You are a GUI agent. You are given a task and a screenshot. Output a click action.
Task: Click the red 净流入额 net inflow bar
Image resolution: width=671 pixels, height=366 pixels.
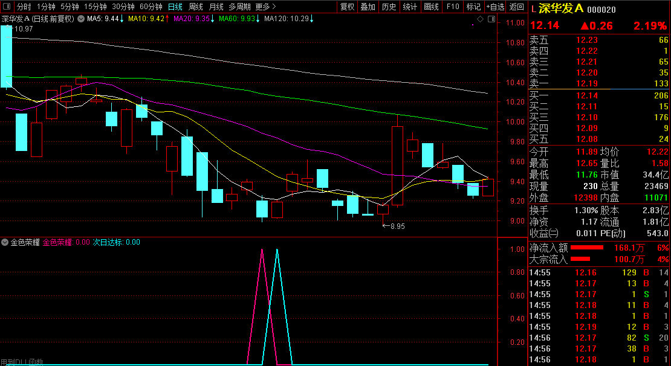point(587,248)
